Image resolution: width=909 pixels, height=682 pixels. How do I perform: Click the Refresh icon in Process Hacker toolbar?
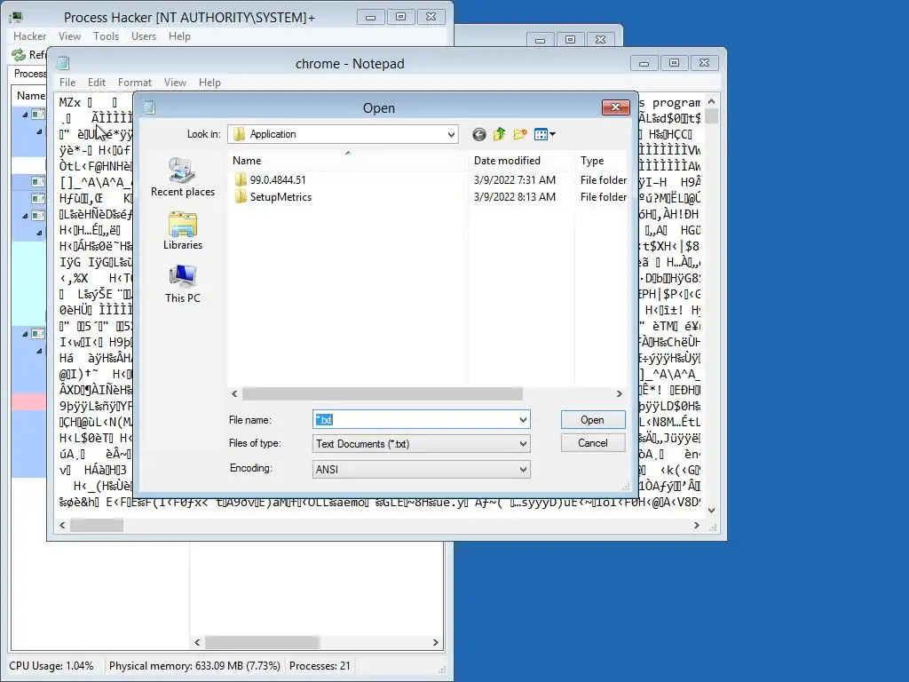tap(20, 54)
